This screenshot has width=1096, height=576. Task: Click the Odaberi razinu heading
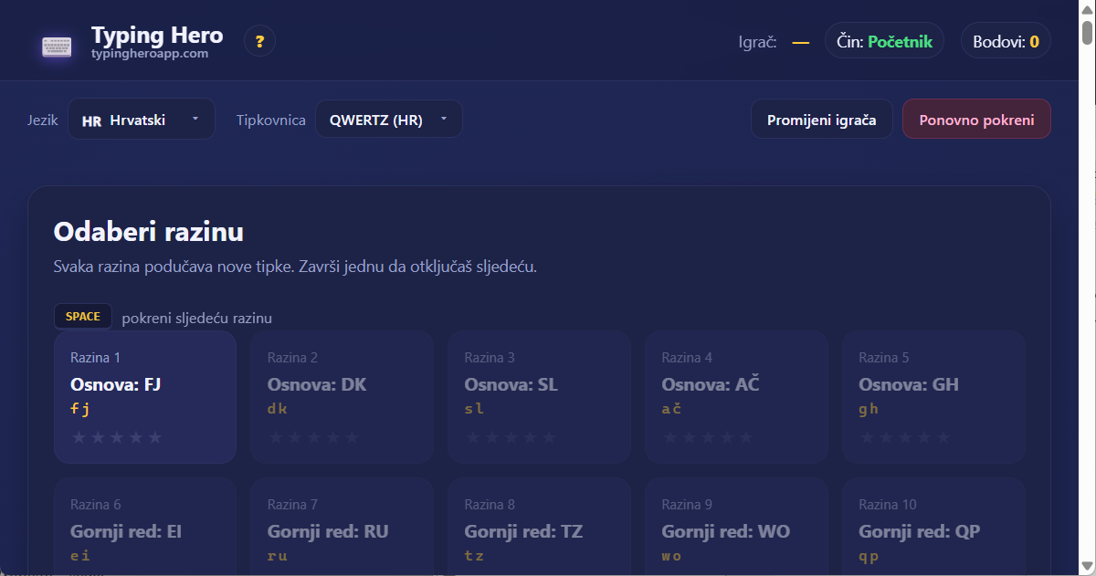click(x=149, y=232)
